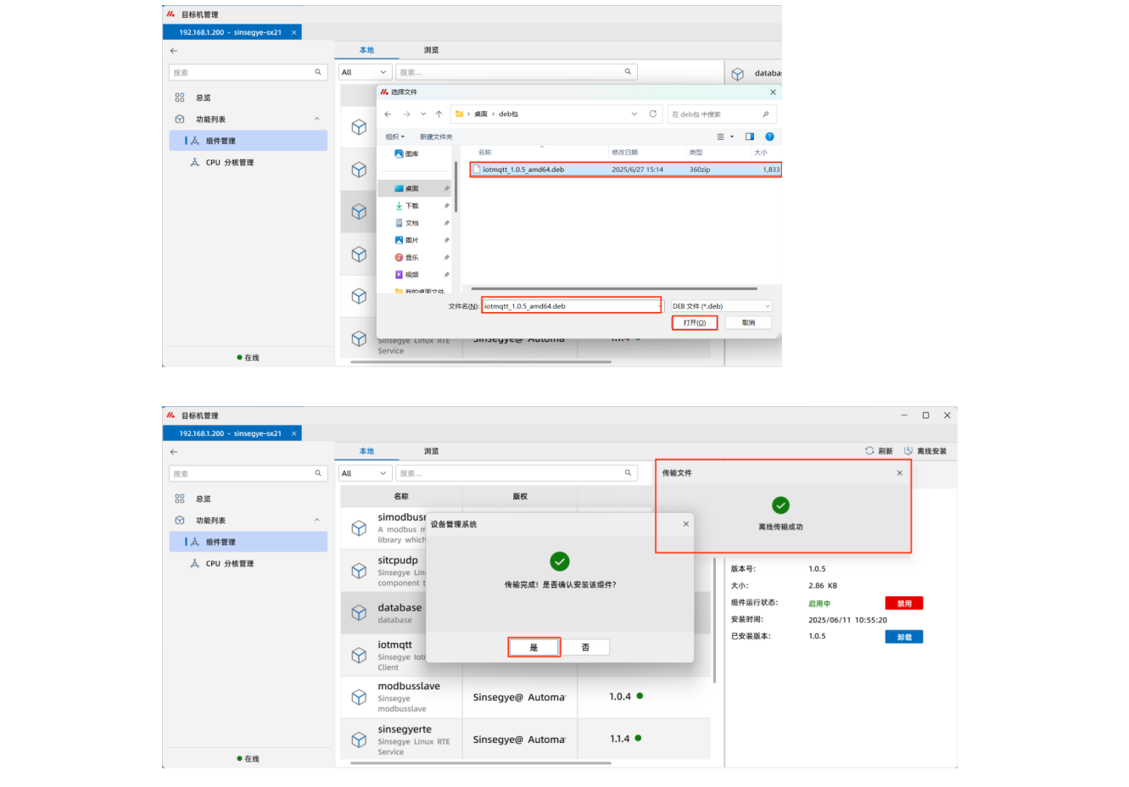Screen dimensions: 1129x787
Task: Click the blue 卸载 uninstall button
Action: point(903,637)
